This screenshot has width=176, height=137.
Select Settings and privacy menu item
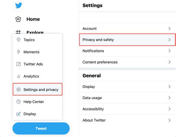pyautogui.click(x=38, y=89)
